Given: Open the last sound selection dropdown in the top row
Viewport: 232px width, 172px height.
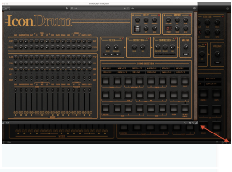Looking at the screenshot, I should [182, 68].
